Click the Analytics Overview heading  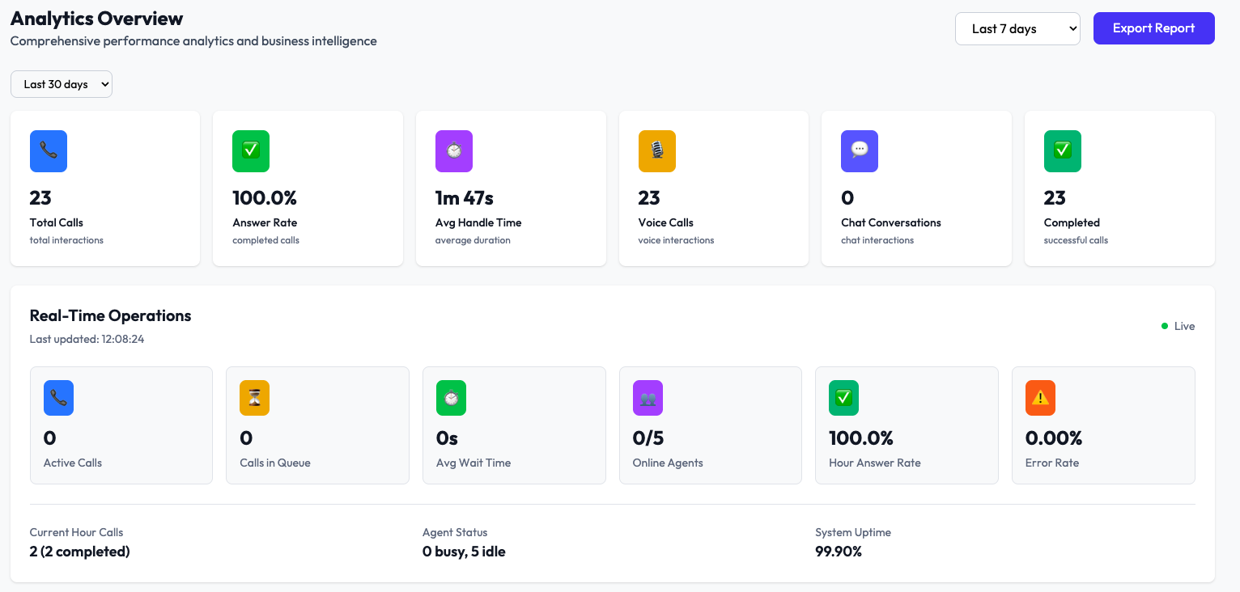(x=97, y=18)
